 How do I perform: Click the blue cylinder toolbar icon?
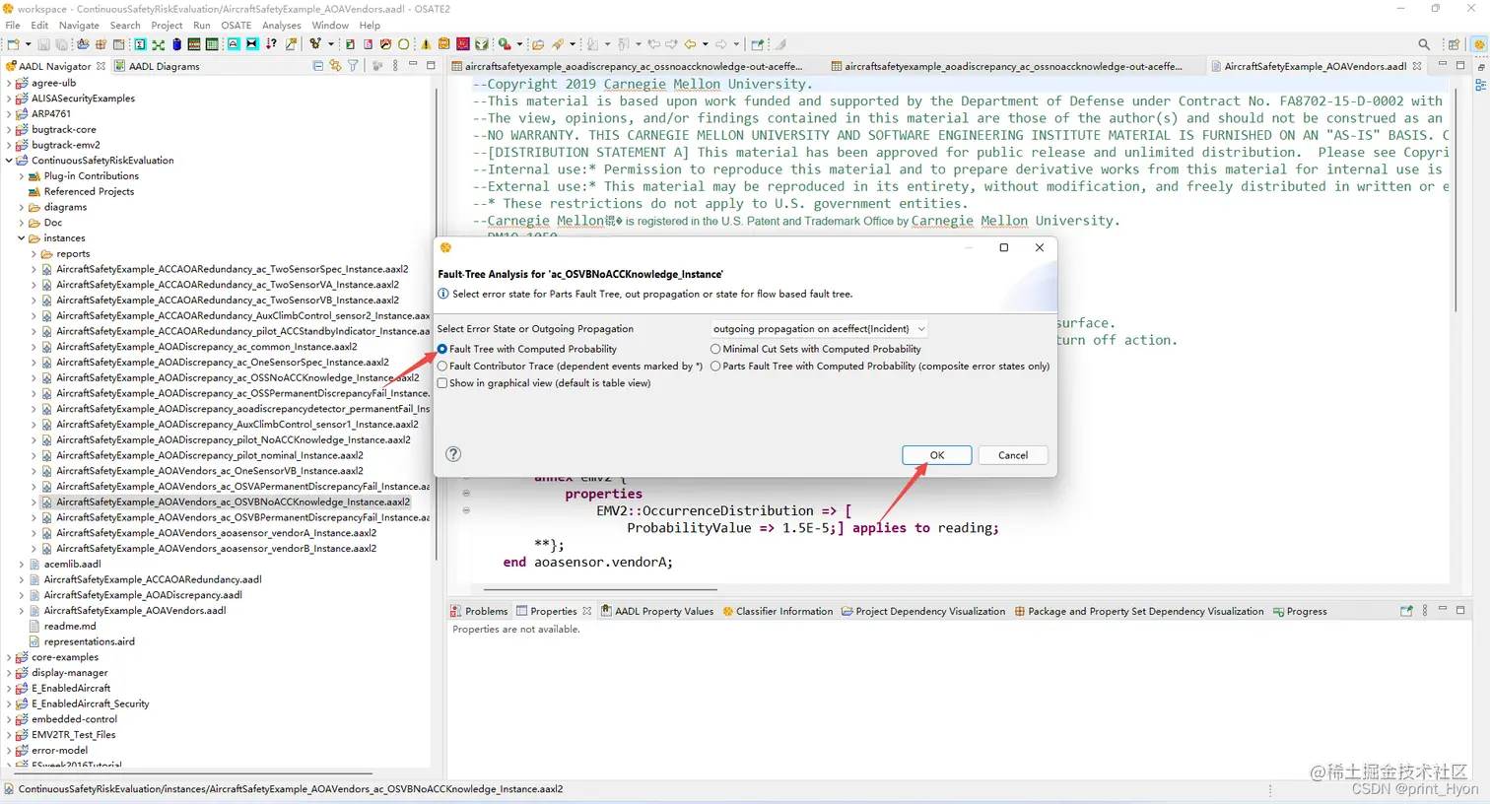pyautogui.click(x=176, y=44)
